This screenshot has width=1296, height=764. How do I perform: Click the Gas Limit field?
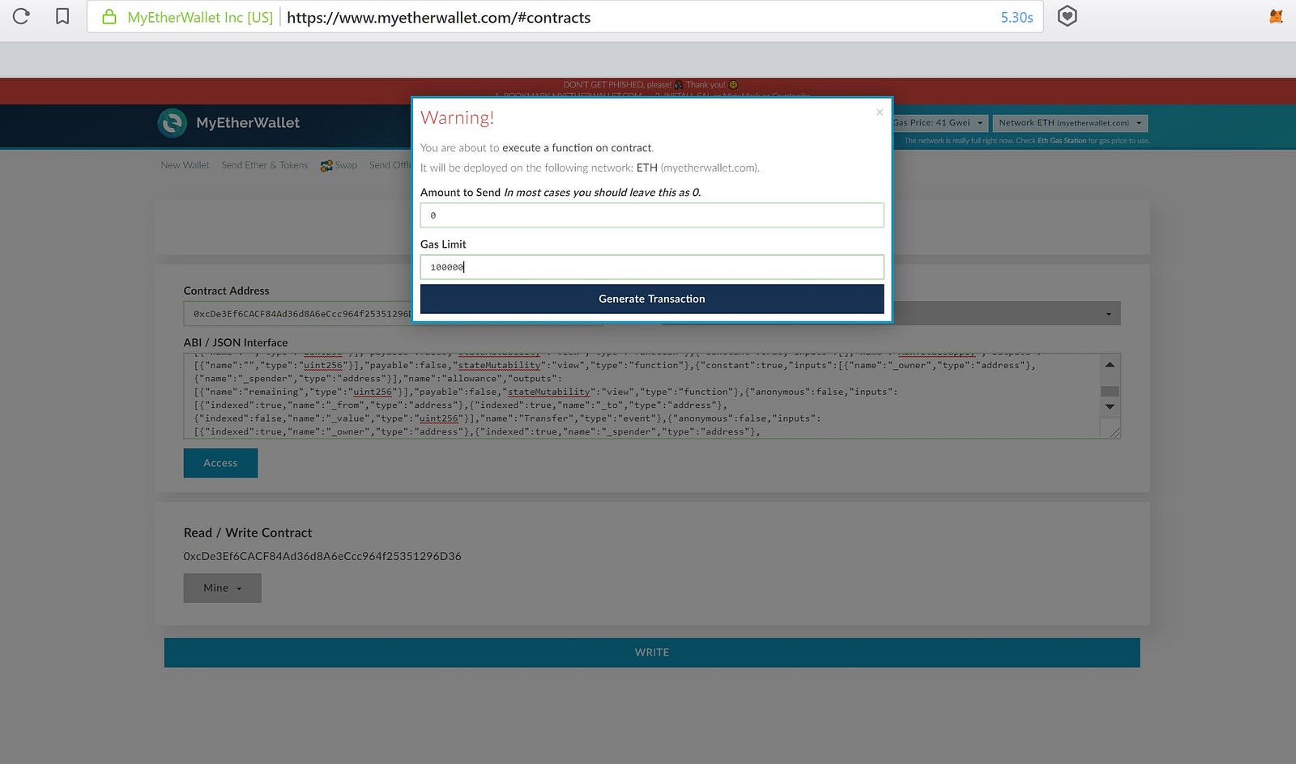click(x=652, y=267)
